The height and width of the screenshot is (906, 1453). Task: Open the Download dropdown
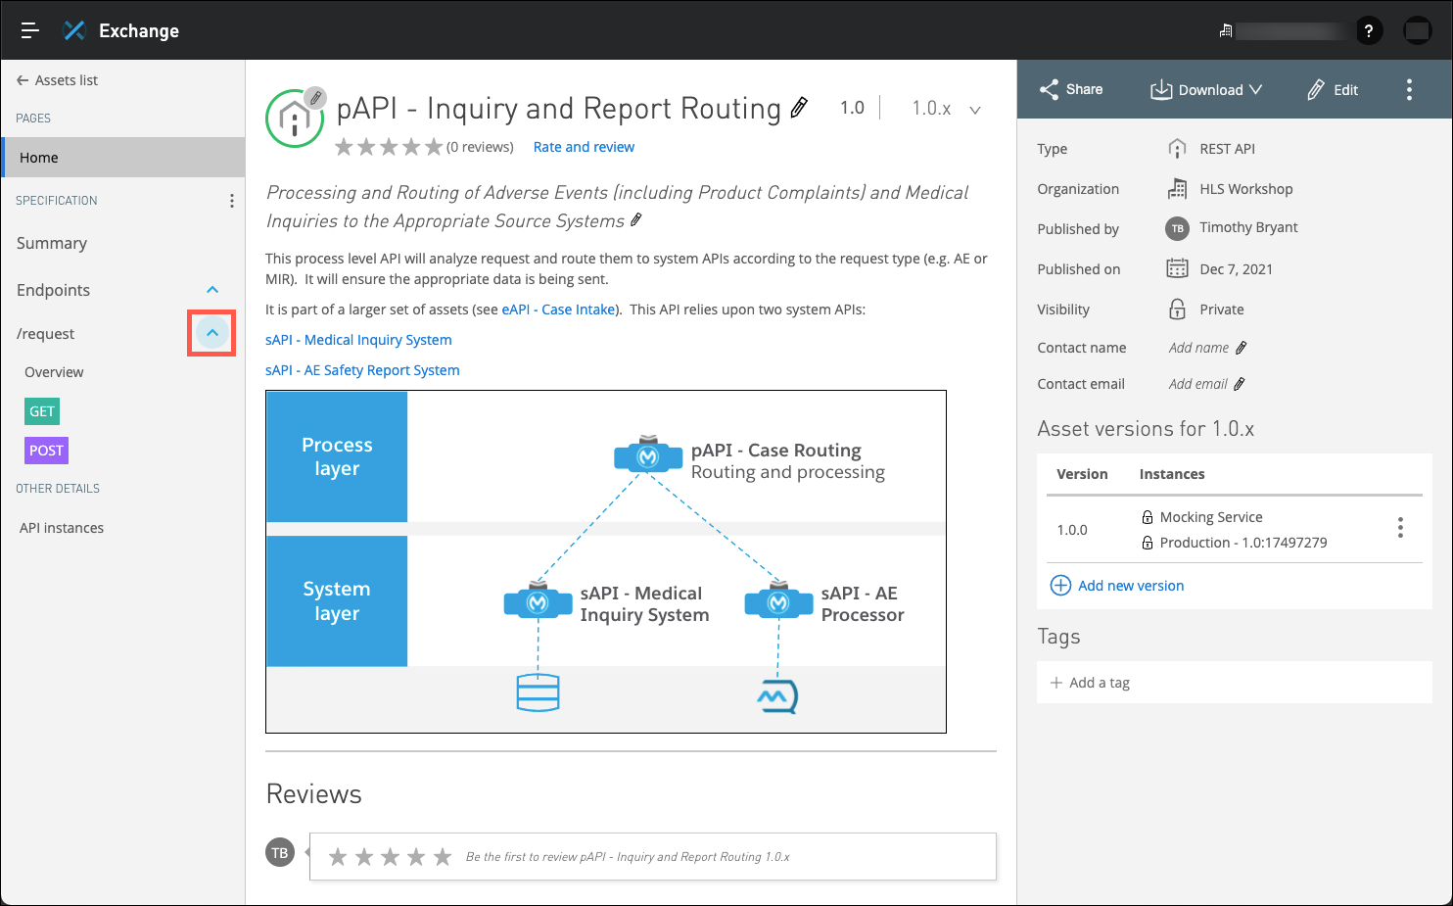[1206, 90]
